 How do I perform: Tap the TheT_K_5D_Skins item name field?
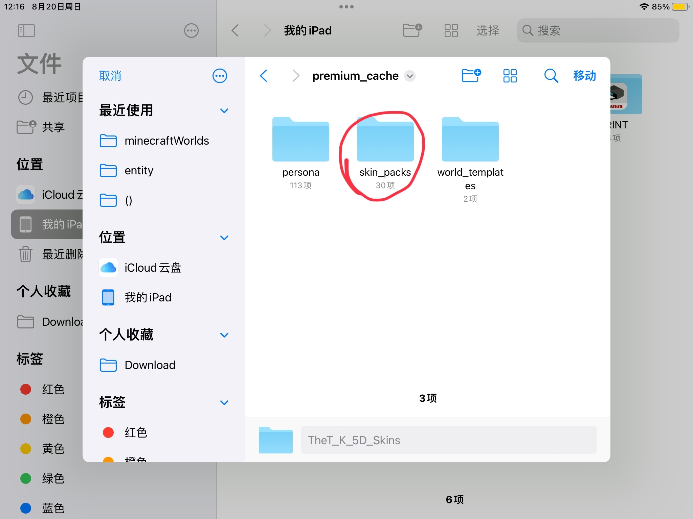click(x=448, y=440)
